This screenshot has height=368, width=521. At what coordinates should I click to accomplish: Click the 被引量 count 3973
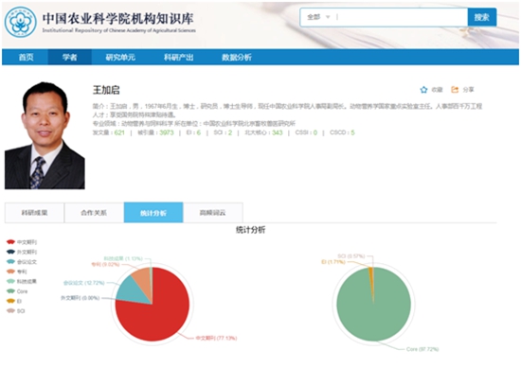(167, 132)
